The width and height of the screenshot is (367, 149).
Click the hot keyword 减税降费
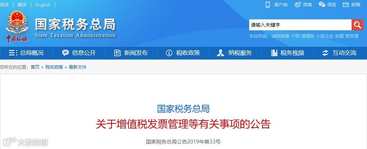(x=280, y=36)
